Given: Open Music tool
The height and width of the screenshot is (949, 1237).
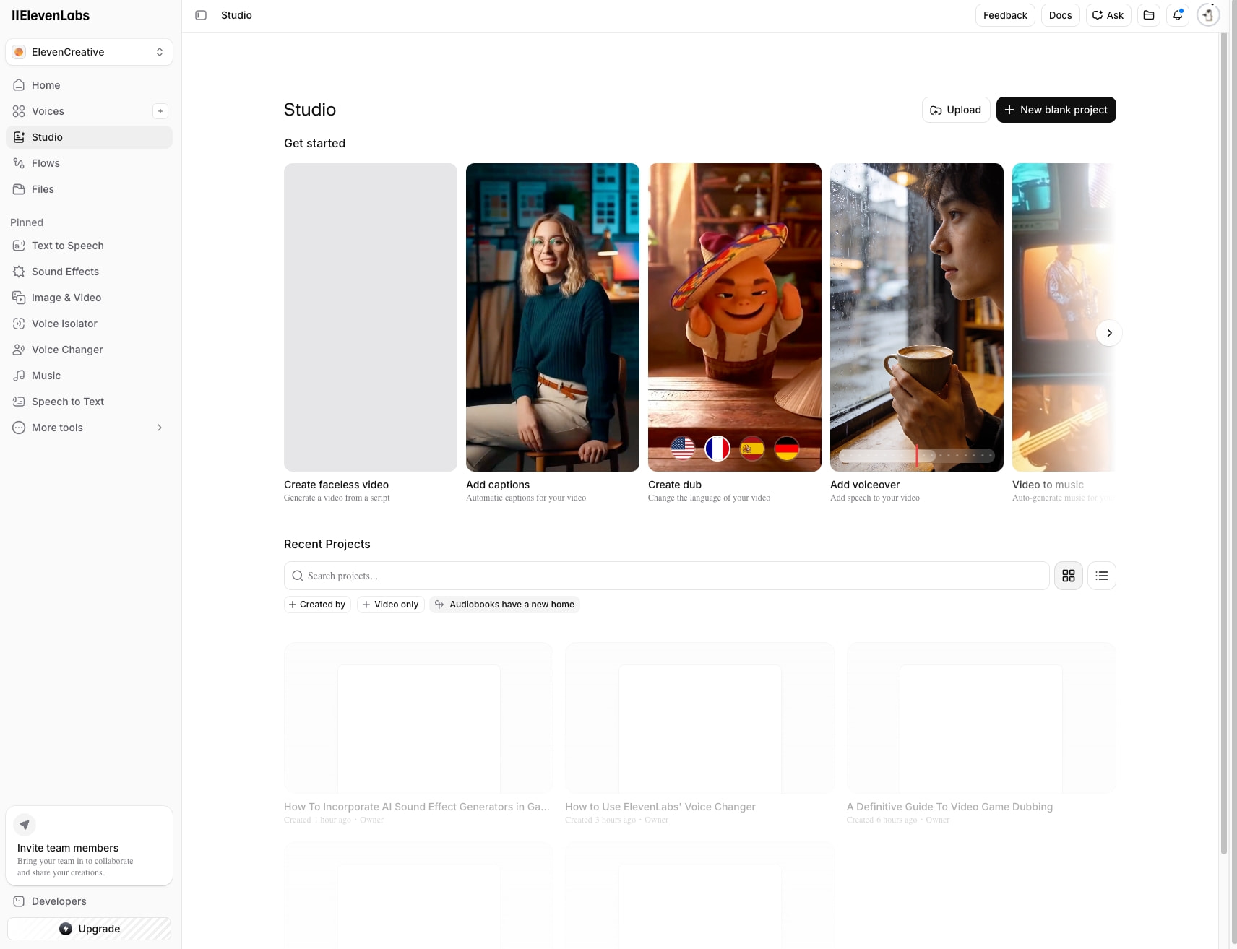Looking at the screenshot, I should (89, 376).
